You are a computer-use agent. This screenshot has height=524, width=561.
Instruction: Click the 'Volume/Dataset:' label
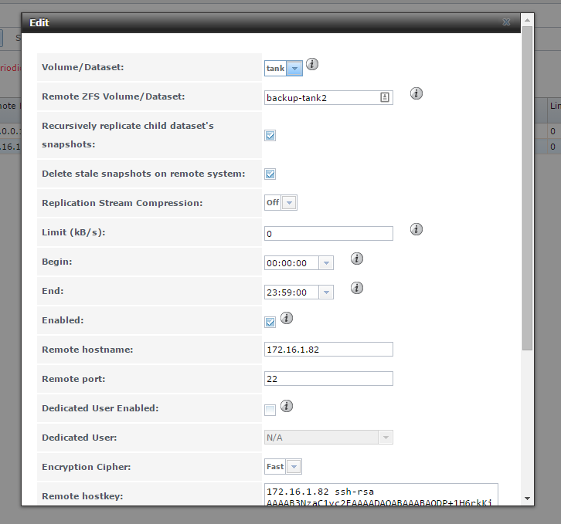pos(83,67)
